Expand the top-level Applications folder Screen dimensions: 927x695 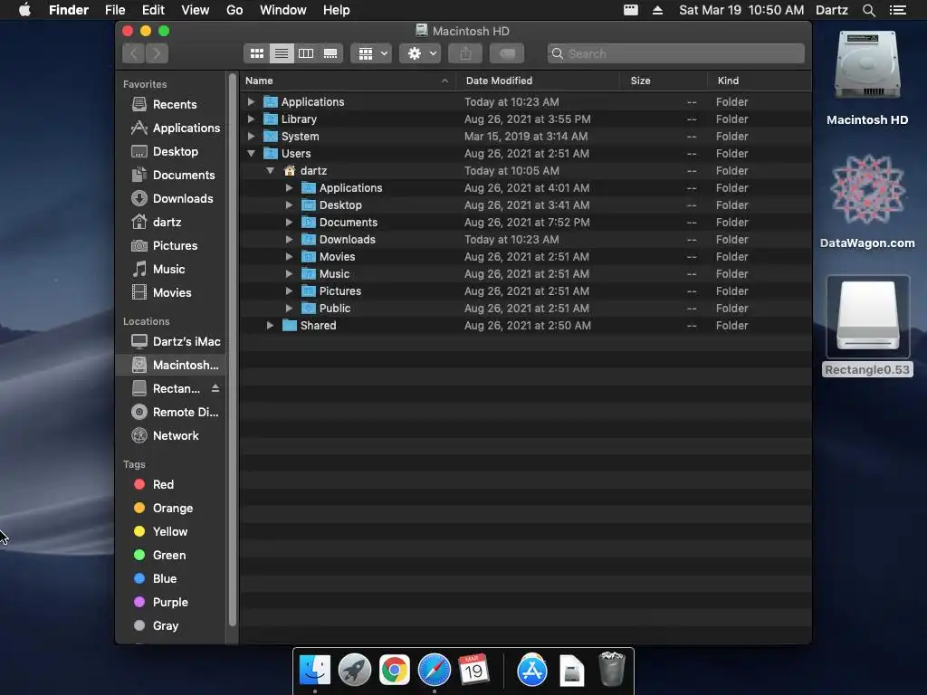[252, 101]
